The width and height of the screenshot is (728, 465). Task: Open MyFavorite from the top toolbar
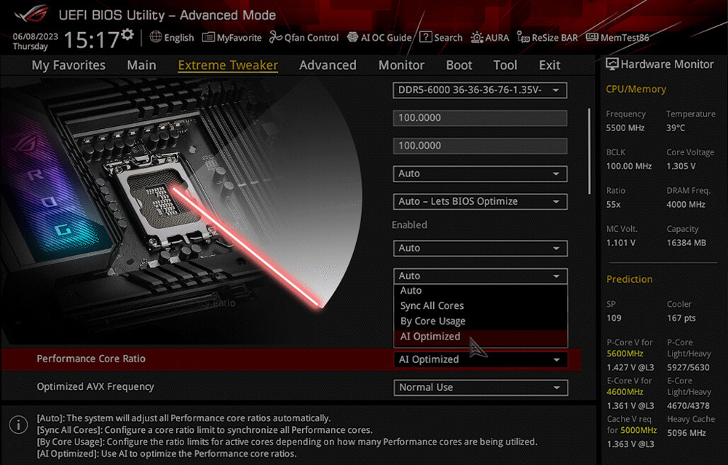coord(208,37)
